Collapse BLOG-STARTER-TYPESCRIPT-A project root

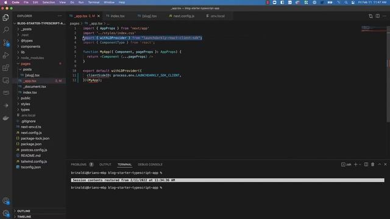(x=41, y=23)
